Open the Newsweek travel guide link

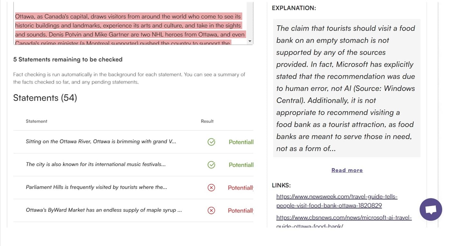(337, 201)
